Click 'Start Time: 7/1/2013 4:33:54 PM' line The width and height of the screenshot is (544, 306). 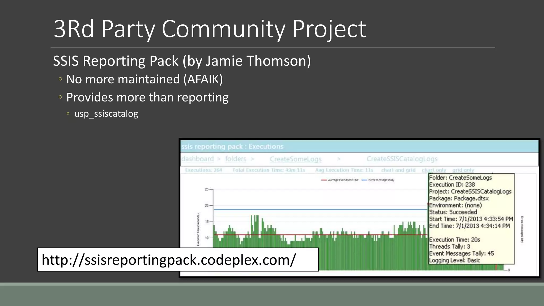pos(471,219)
